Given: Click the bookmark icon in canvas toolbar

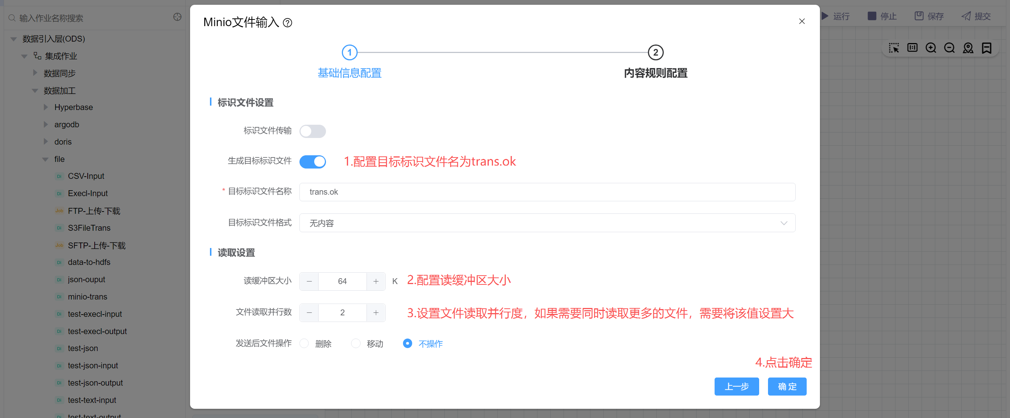Looking at the screenshot, I should tap(986, 48).
